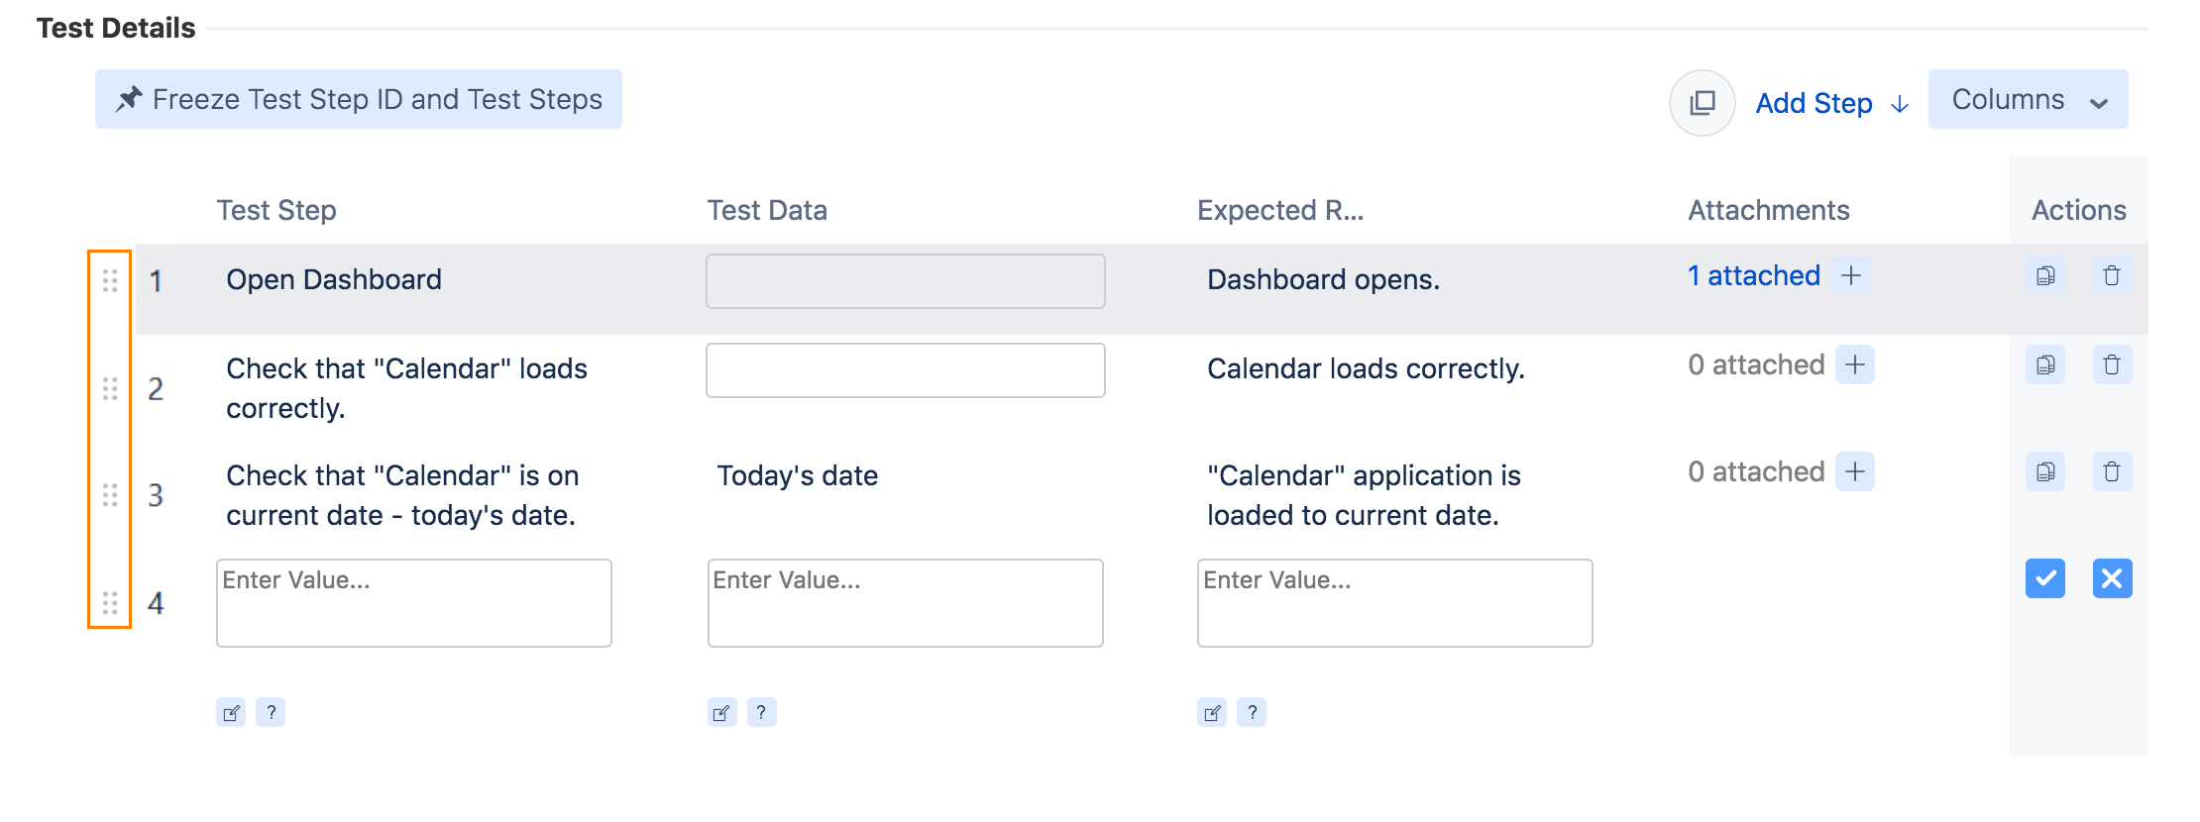Open the Columns dropdown
2200x822 pixels.
point(2028,99)
